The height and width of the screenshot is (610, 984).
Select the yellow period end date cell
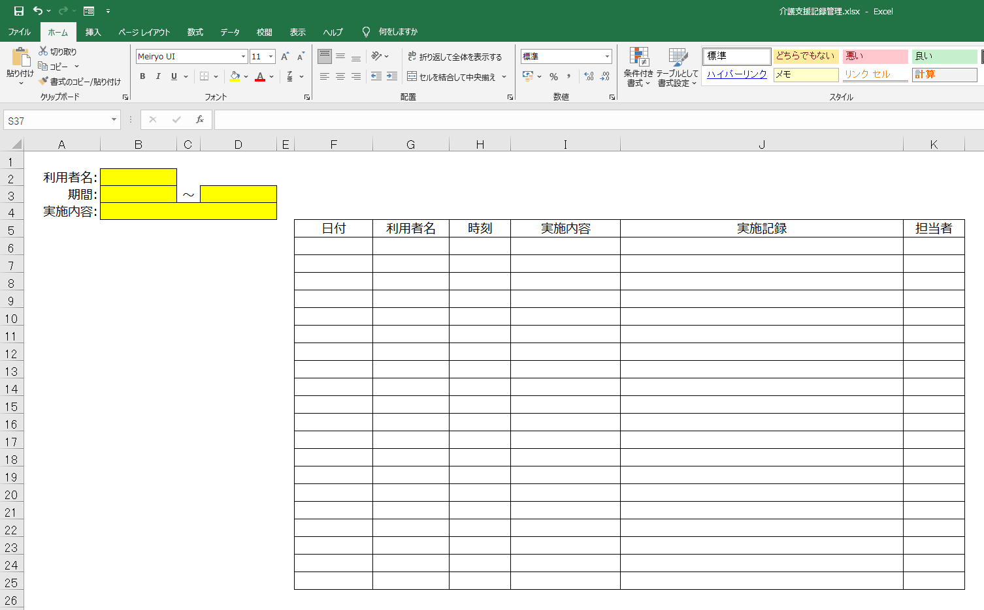click(238, 194)
